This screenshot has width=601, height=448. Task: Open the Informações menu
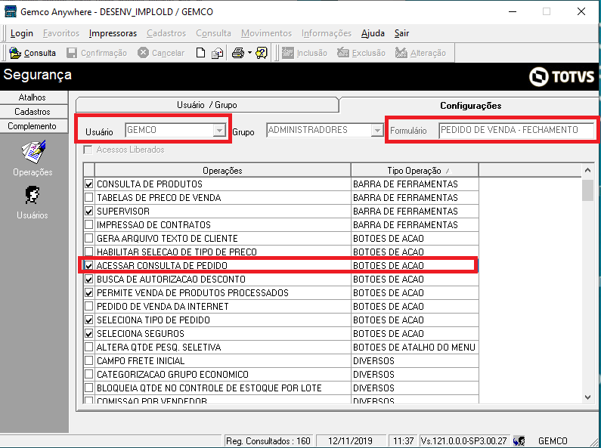[x=326, y=33]
